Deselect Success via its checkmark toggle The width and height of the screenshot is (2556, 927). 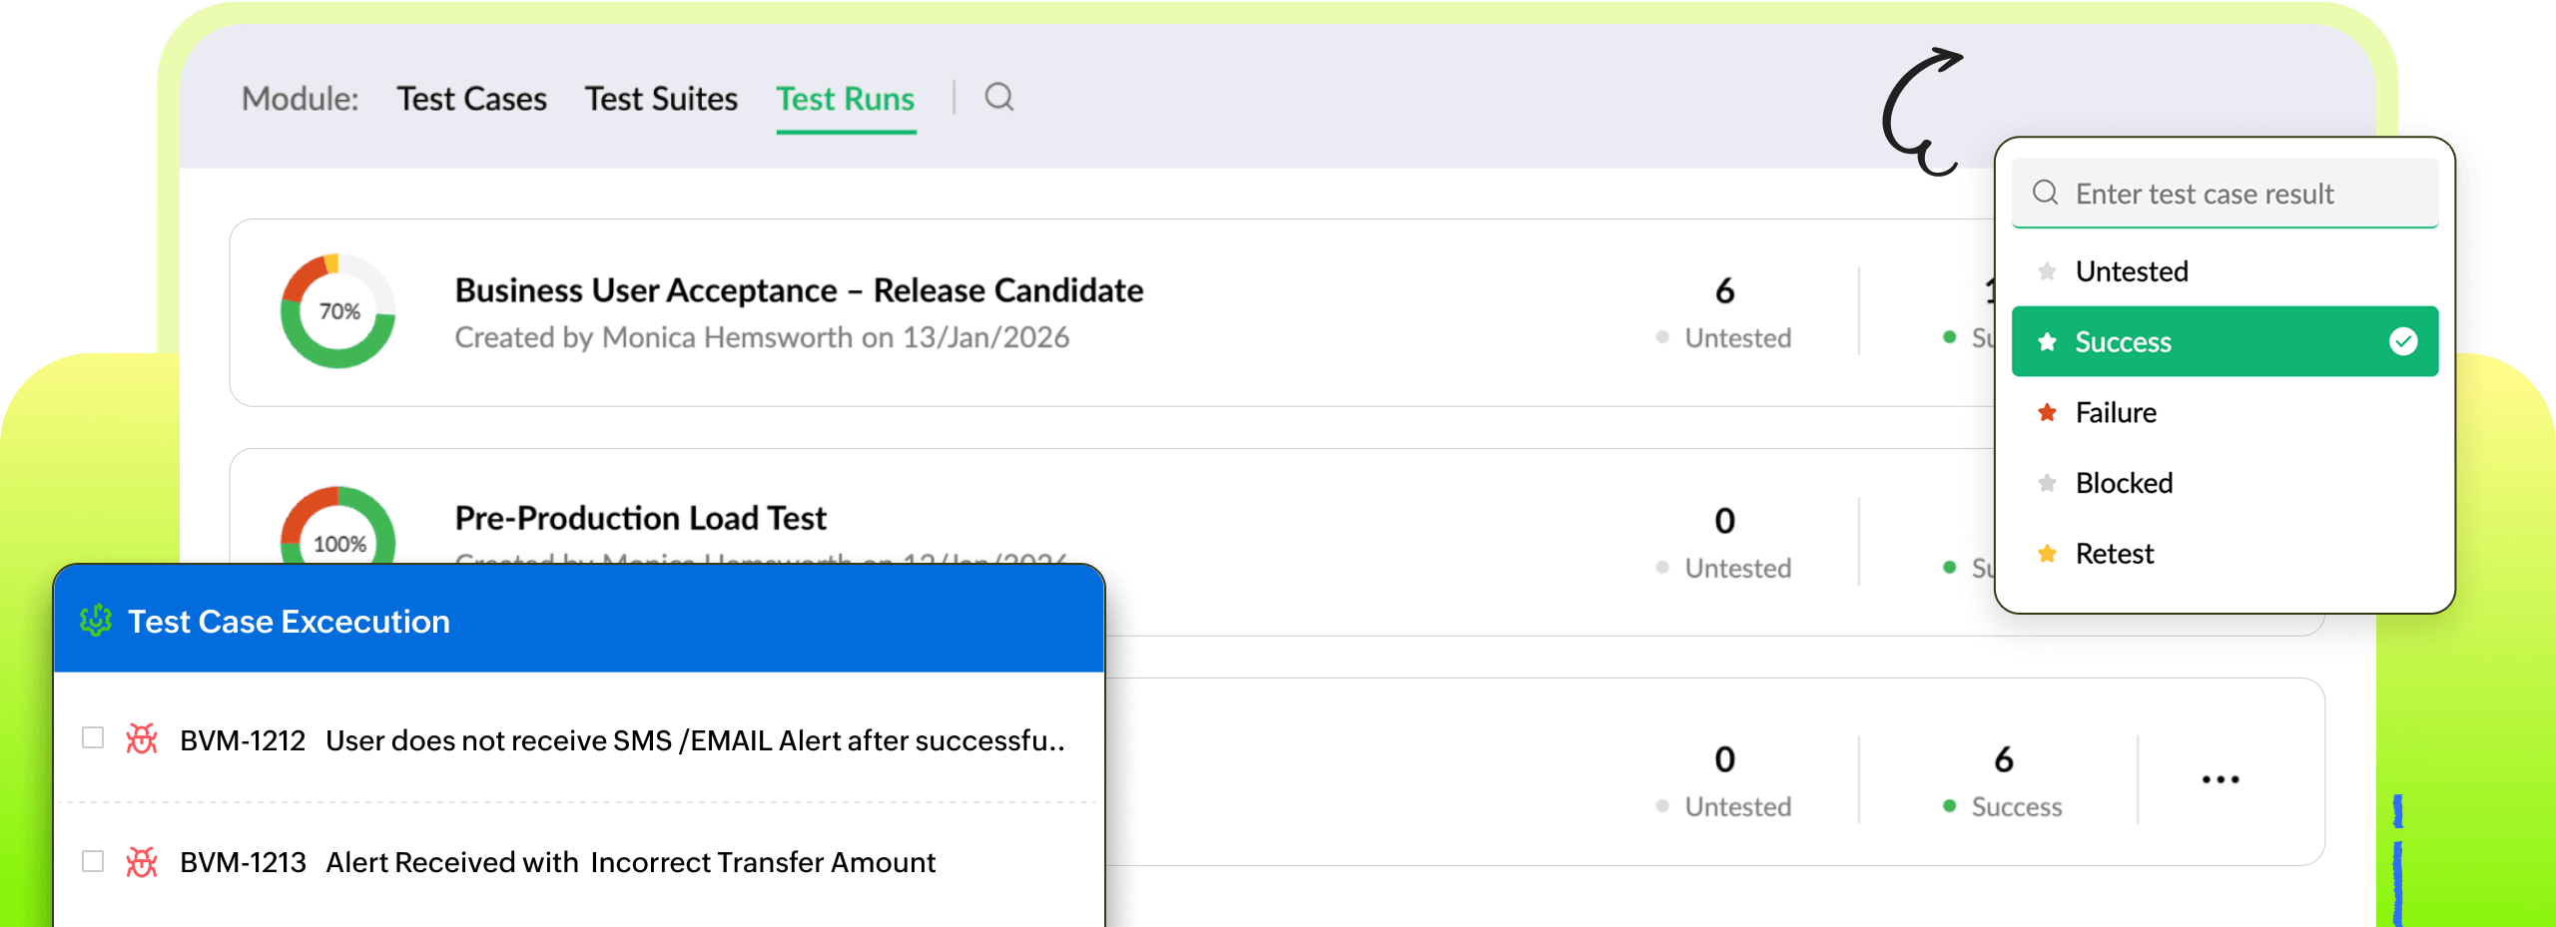[2403, 341]
